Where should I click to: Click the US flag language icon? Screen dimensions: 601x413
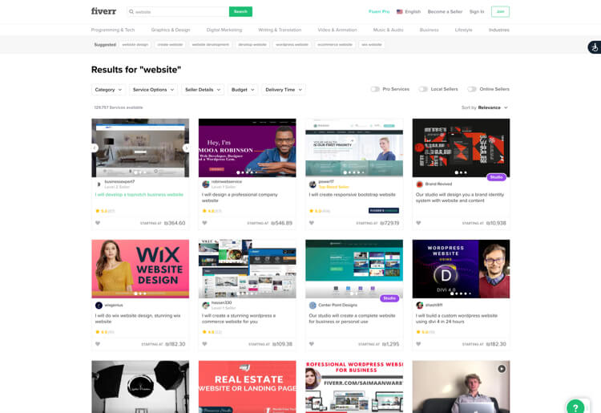399,12
